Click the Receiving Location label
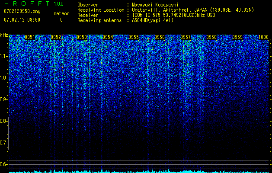Screen dimensions: 272x173 click(101, 10)
